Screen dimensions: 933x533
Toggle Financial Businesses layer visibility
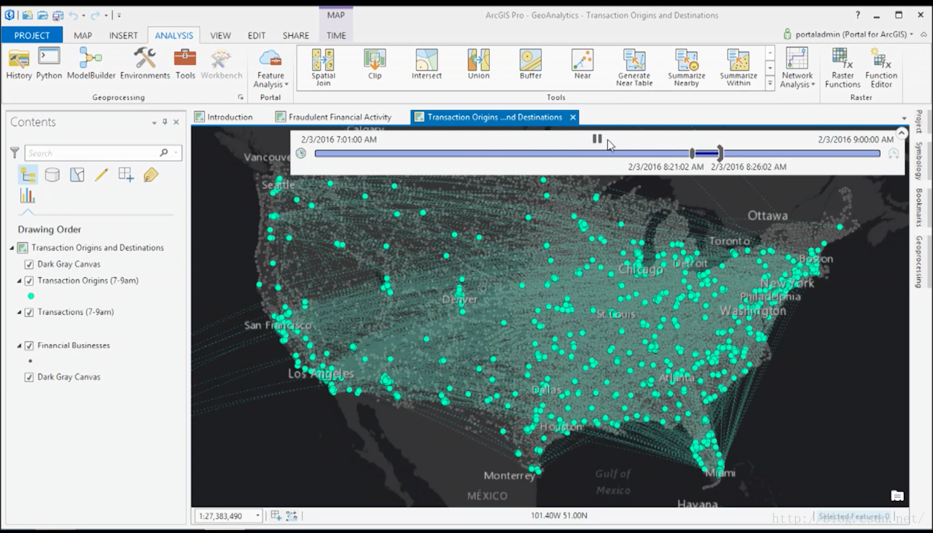point(29,346)
